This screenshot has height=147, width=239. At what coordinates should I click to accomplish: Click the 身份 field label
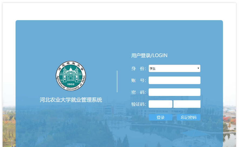pos(138,69)
